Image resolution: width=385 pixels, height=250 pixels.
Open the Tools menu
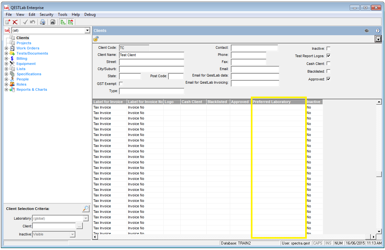(x=62, y=15)
